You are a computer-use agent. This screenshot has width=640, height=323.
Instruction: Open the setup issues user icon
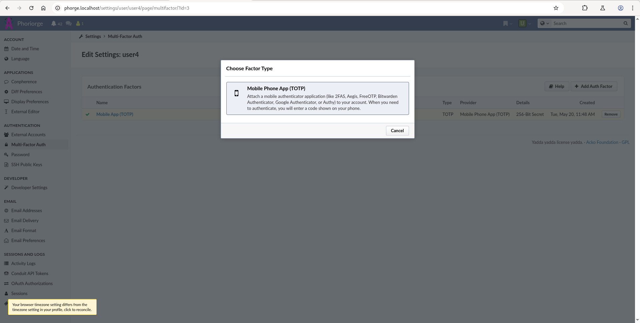[x=80, y=23]
